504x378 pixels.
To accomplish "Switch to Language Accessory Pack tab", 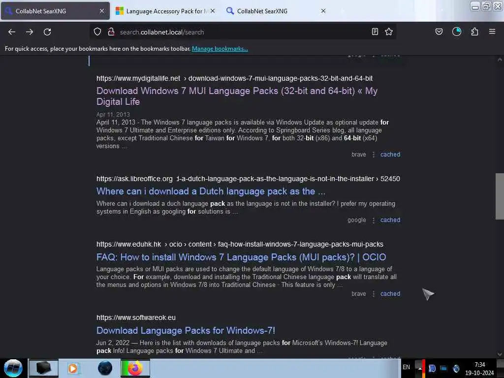I will point(165,11).
